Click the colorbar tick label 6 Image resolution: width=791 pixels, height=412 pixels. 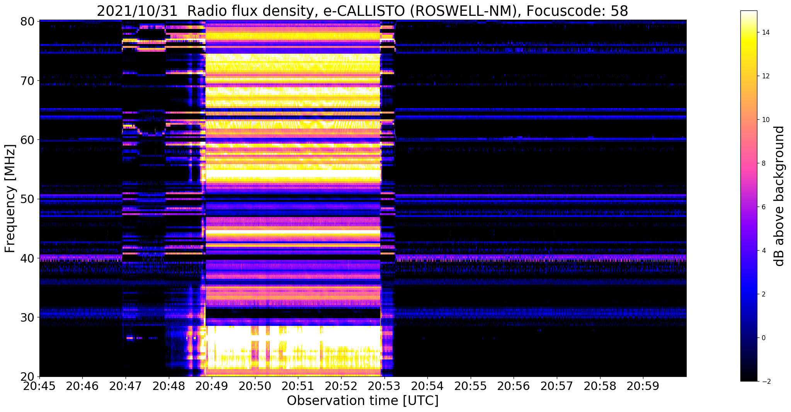763,207
